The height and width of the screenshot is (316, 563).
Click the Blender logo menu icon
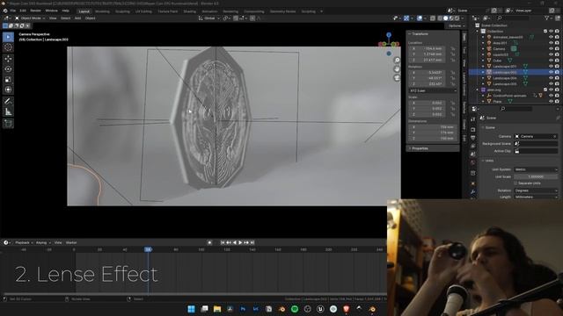click(5, 11)
